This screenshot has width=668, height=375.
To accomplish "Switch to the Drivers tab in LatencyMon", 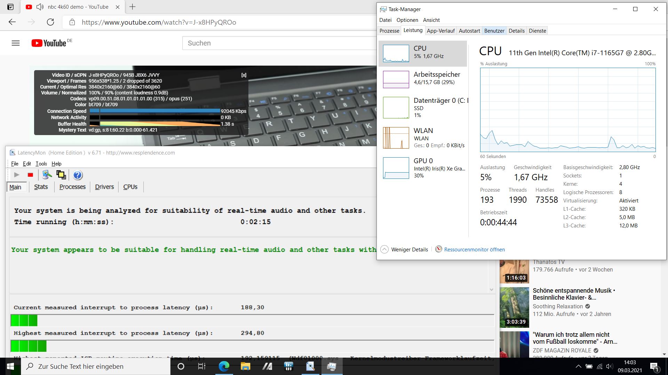I will [104, 187].
